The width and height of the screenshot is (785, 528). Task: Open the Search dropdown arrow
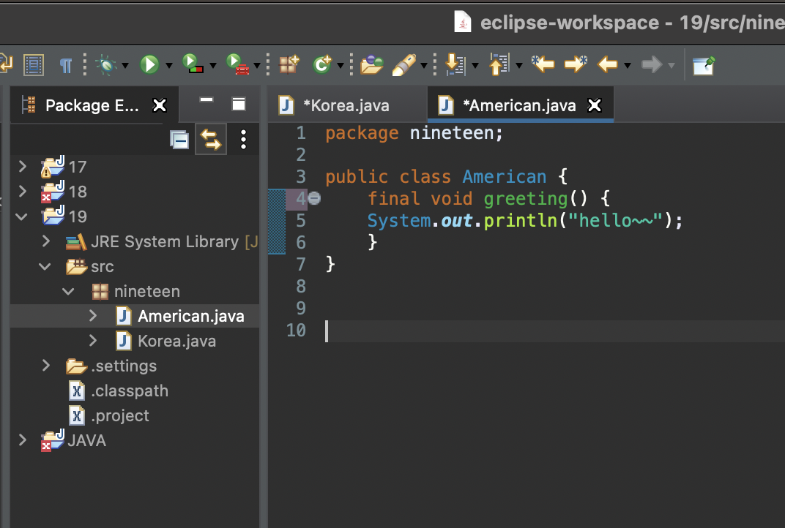(x=423, y=66)
